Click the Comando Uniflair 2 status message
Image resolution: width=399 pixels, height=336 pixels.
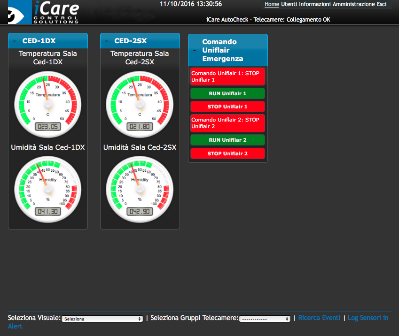(227, 123)
